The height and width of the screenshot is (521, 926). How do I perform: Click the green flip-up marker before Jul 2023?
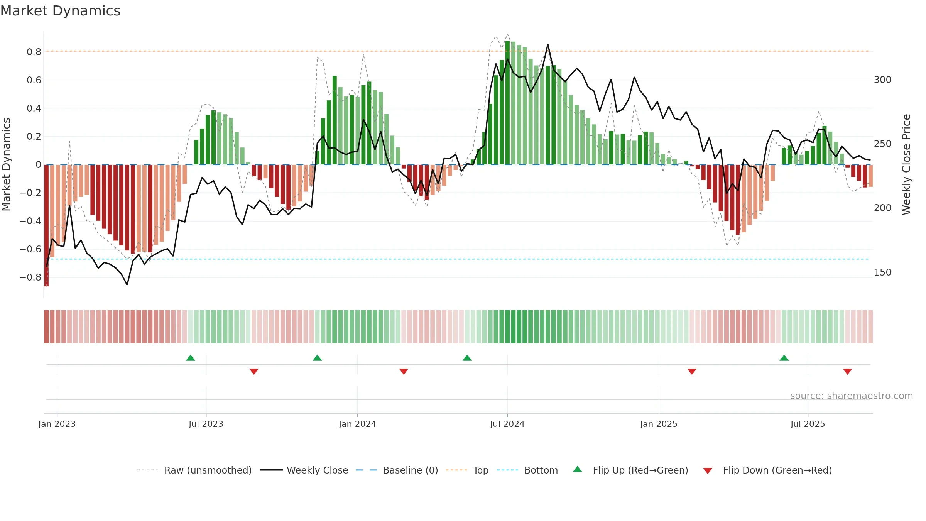point(191,358)
